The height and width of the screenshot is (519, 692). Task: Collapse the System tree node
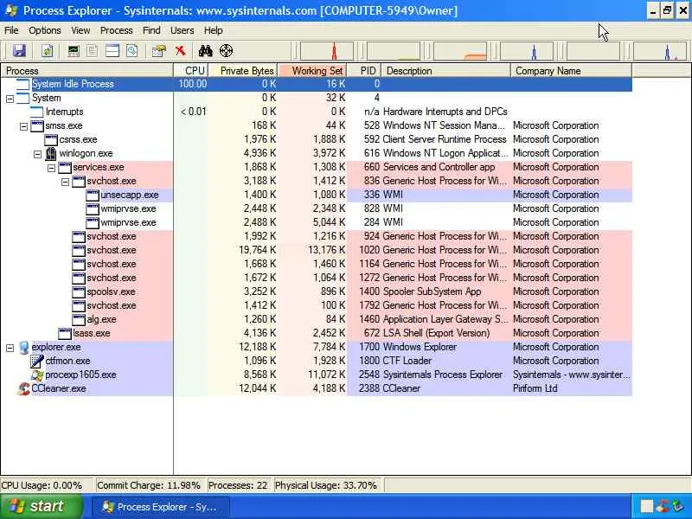(10, 99)
